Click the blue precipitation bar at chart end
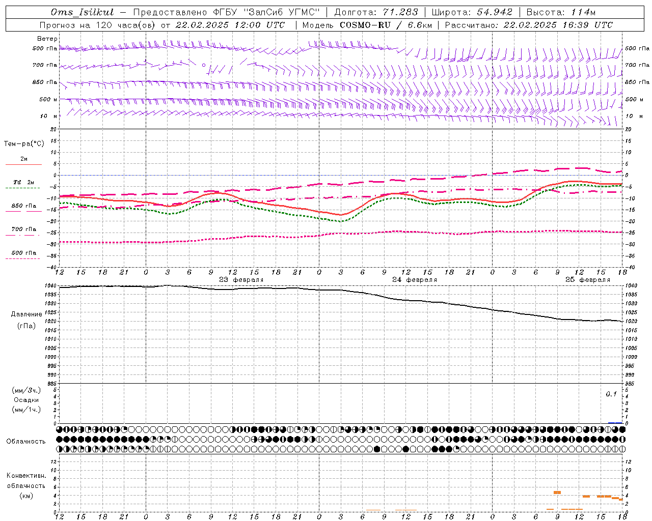The width and height of the screenshot is (652, 521). (615, 423)
